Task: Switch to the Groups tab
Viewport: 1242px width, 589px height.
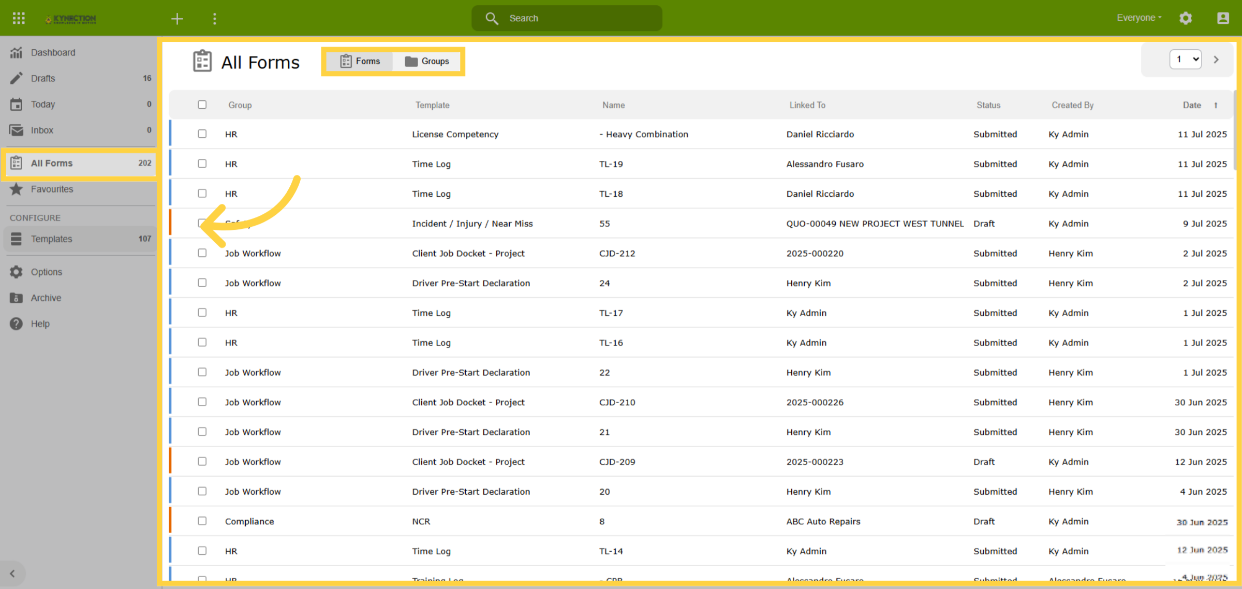Action: pos(427,61)
